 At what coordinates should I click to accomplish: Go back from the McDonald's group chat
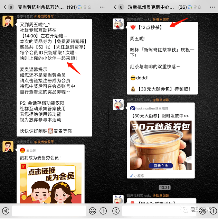pyautogui.click(x=5, y=7)
